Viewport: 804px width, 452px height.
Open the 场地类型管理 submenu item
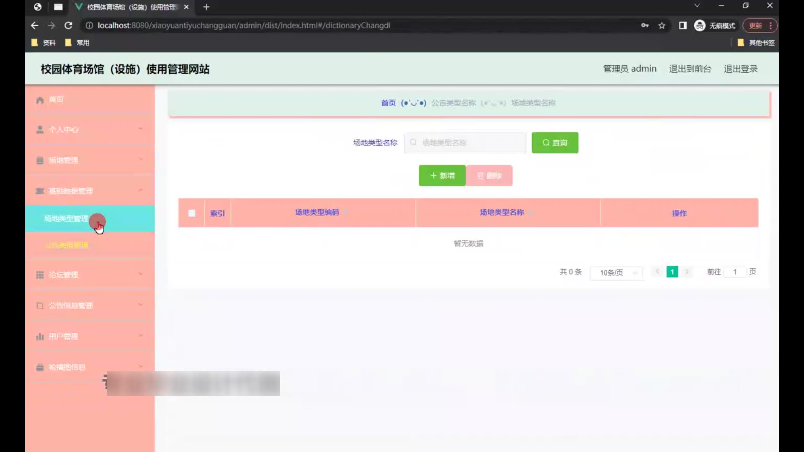[x=66, y=218]
